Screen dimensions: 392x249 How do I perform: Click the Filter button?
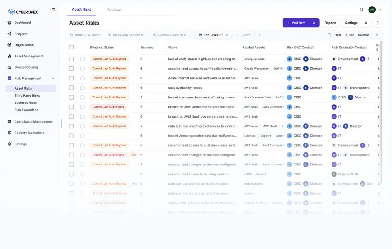tap(338, 35)
